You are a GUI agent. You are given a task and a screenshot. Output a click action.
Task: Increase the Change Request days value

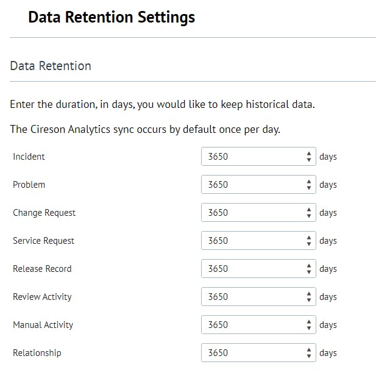(309, 210)
